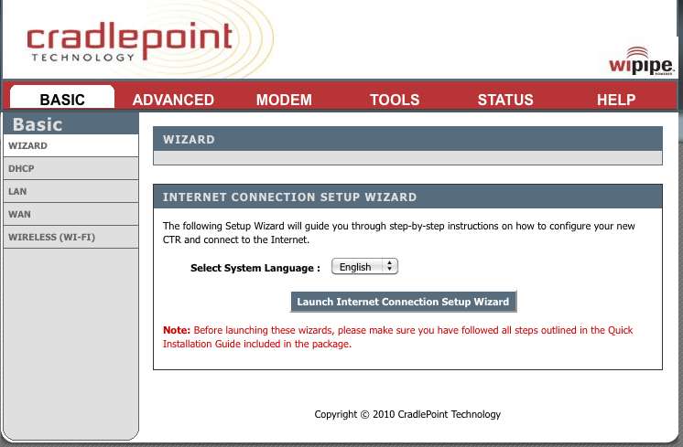Click the 'Basic' sidebar heading
The width and height of the screenshot is (683, 447).
(x=38, y=125)
